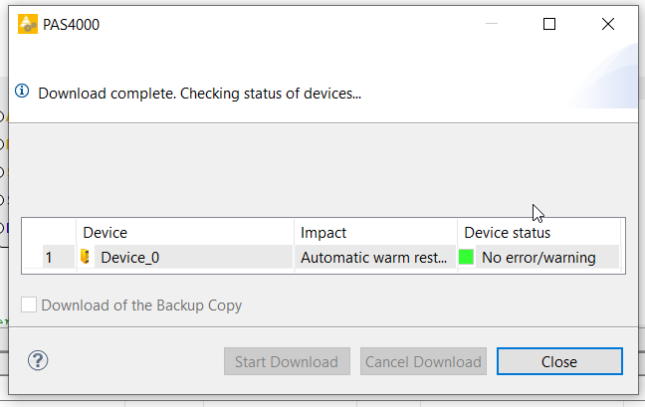
Task: Open the help question mark icon
Action: [x=38, y=360]
